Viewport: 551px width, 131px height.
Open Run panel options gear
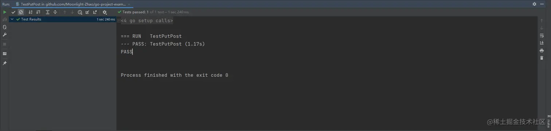(x=535, y=4)
